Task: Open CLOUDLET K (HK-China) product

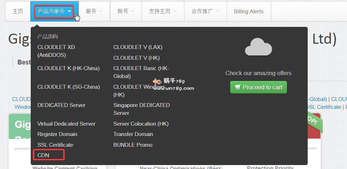Action: coord(69,68)
